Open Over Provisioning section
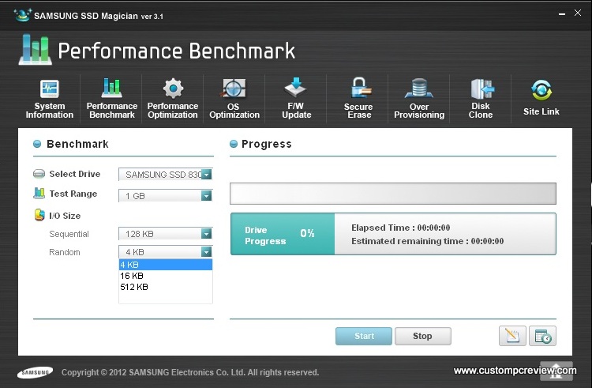The width and height of the screenshot is (592, 388). [x=419, y=99]
